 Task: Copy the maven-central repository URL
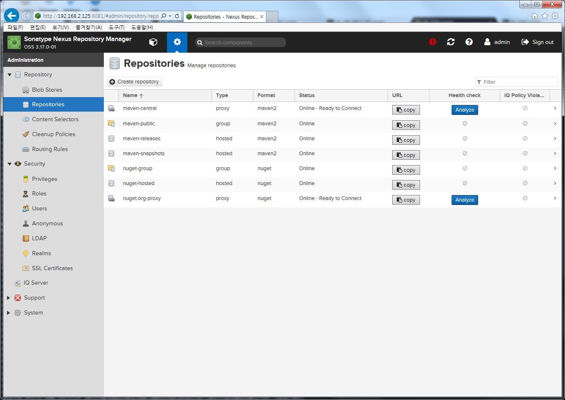(x=406, y=110)
